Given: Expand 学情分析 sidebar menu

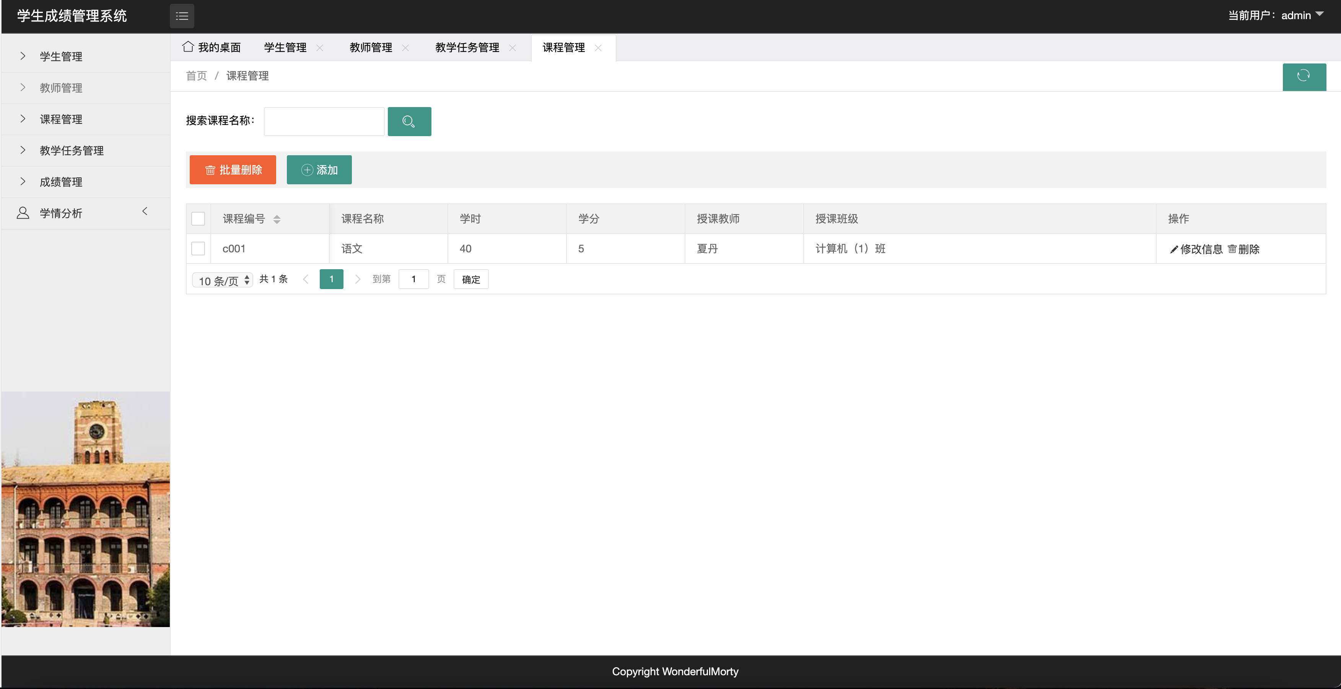Looking at the screenshot, I should click(x=61, y=213).
